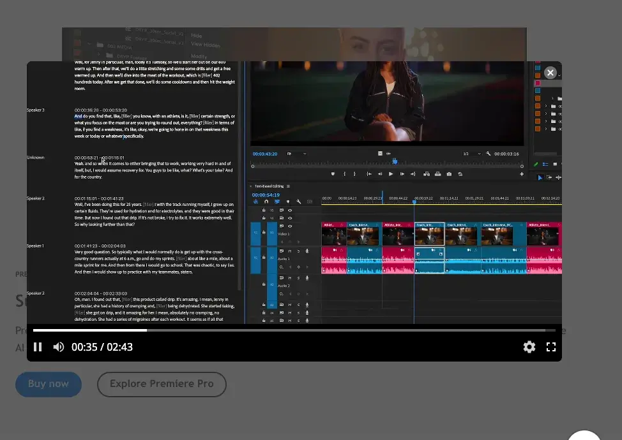Viewport: 622px width, 440px height.
Task: Mute the video player volume
Action: pyautogui.click(x=58, y=347)
